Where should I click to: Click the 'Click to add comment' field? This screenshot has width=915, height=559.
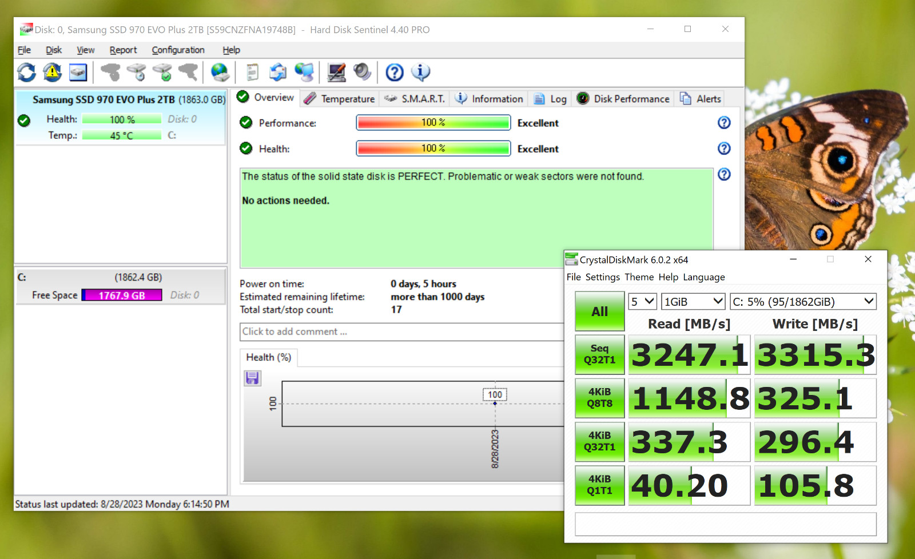click(402, 332)
